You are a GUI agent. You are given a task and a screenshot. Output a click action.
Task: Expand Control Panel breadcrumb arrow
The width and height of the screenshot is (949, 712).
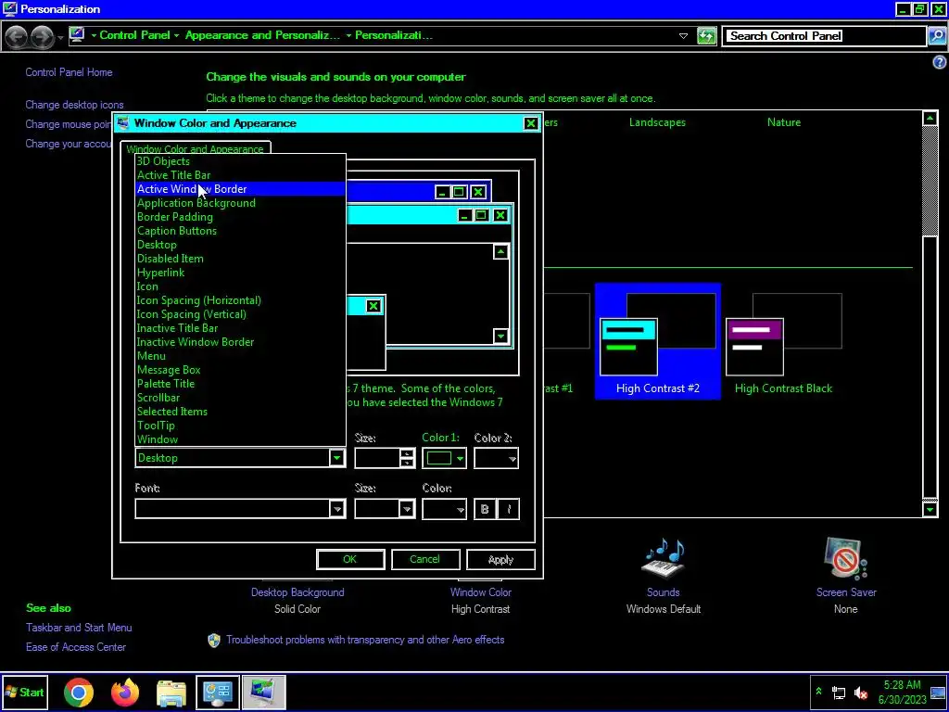pyautogui.click(x=176, y=36)
